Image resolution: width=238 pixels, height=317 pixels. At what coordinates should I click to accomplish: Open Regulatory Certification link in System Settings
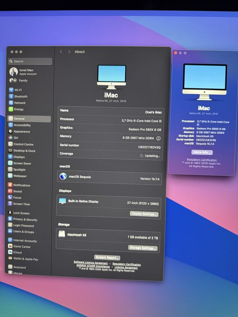126,264
